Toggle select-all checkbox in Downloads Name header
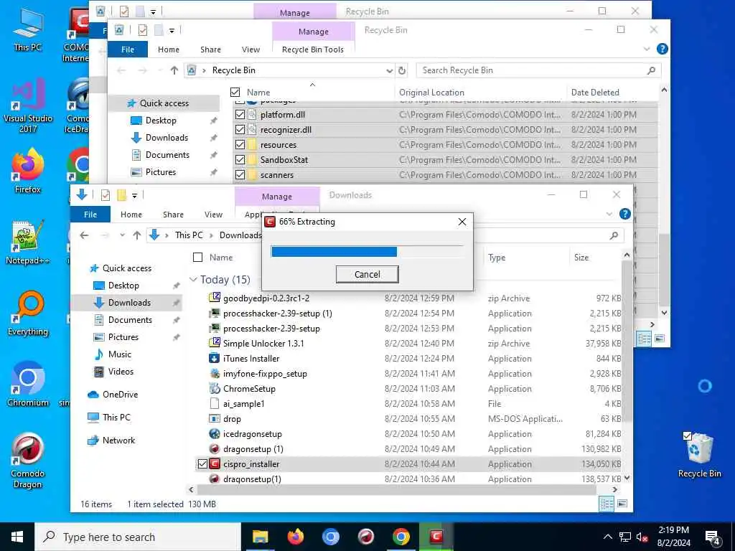735x551 pixels. tap(198, 258)
